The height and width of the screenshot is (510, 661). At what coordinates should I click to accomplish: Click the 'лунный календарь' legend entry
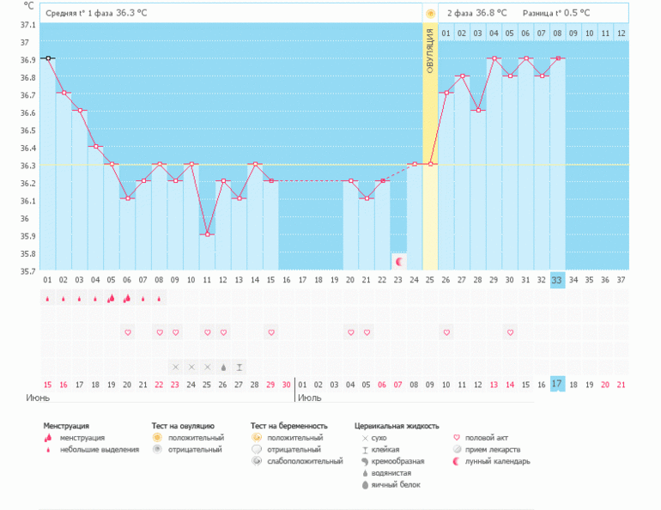497,461
